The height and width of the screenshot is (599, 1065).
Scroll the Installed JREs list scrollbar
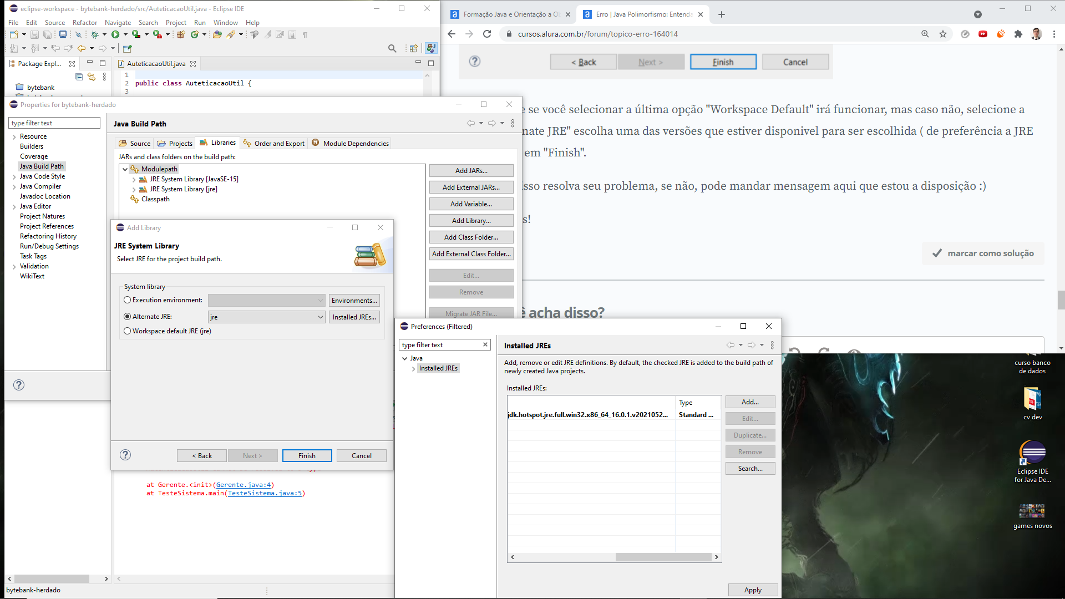click(x=615, y=557)
